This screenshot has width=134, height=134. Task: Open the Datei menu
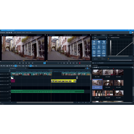[x=15, y=32]
